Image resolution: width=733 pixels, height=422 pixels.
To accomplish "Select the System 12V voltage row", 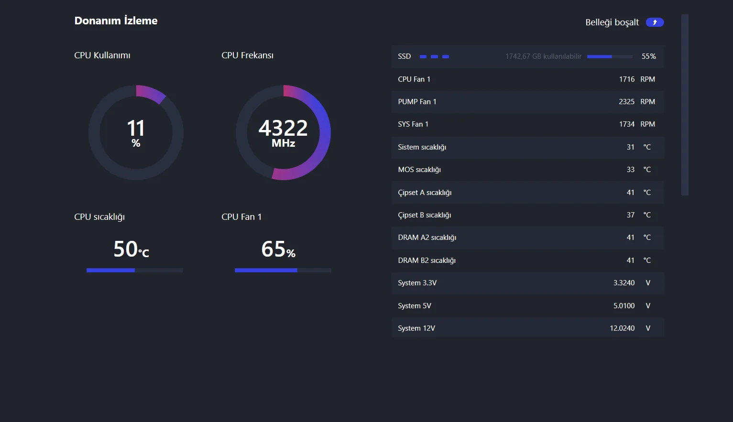I will click(527, 328).
